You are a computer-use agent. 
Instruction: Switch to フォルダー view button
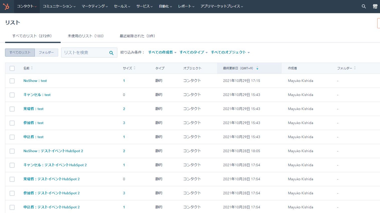(46, 52)
